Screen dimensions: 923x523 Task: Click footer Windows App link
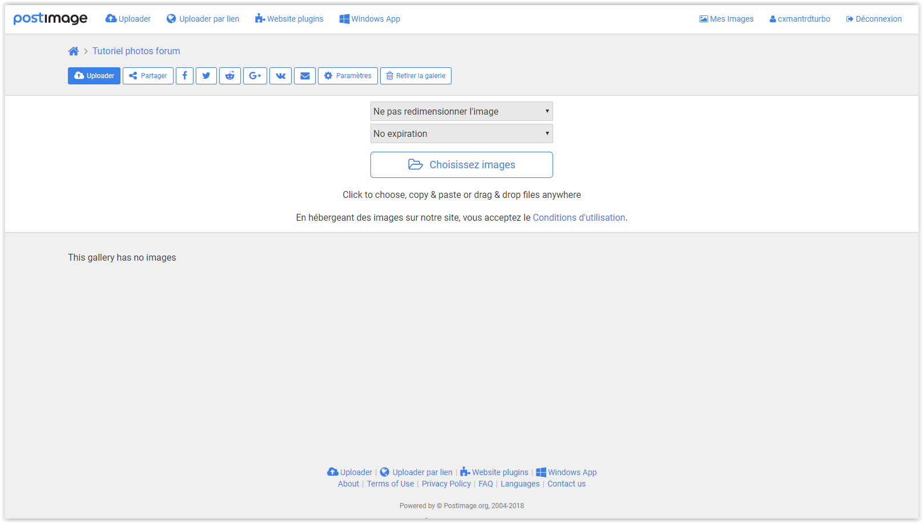[x=566, y=472]
